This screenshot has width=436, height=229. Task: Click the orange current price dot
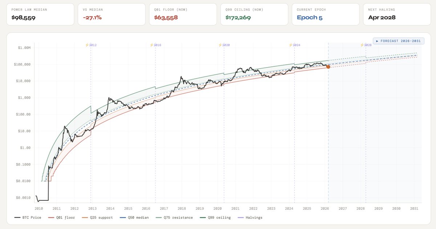(x=328, y=67)
